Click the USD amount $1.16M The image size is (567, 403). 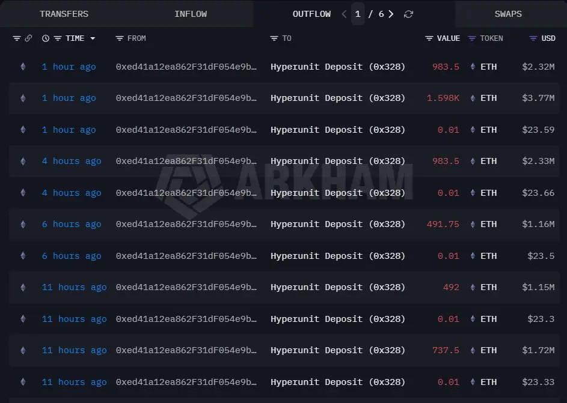pos(538,224)
